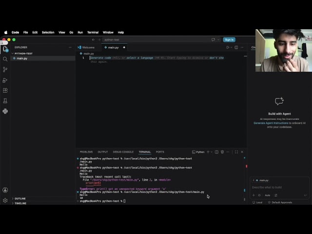Open Default Approvals selector

pyautogui.click(x=280, y=202)
